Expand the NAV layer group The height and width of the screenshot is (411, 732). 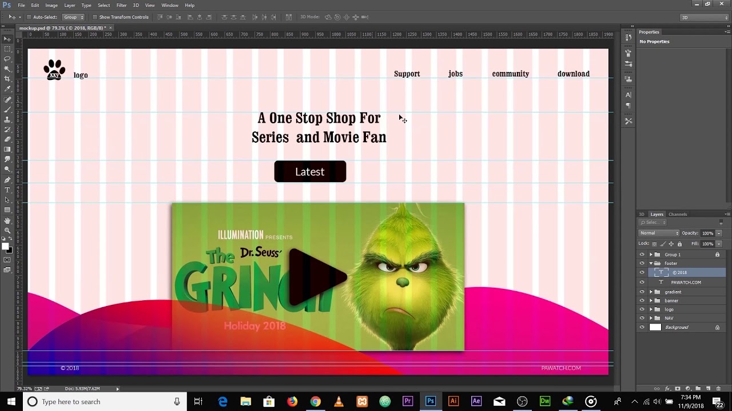pyautogui.click(x=651, y=318)
